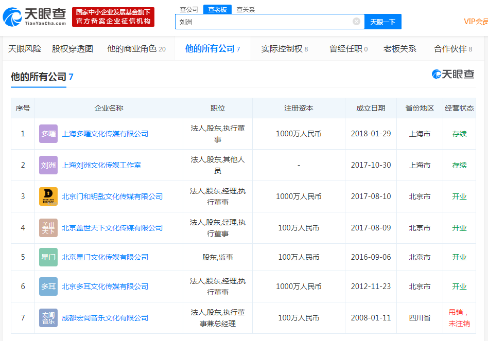The image size is (488, 341).
Task: Switch to the 查公司 search tab
Action: click(189, 10)
